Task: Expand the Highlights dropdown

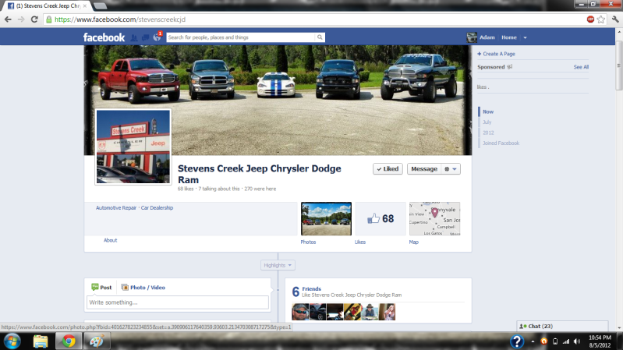Action: (x=278, y=265)
